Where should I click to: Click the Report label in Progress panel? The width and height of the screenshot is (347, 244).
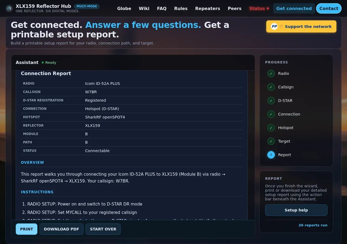[x=284, y=155]
